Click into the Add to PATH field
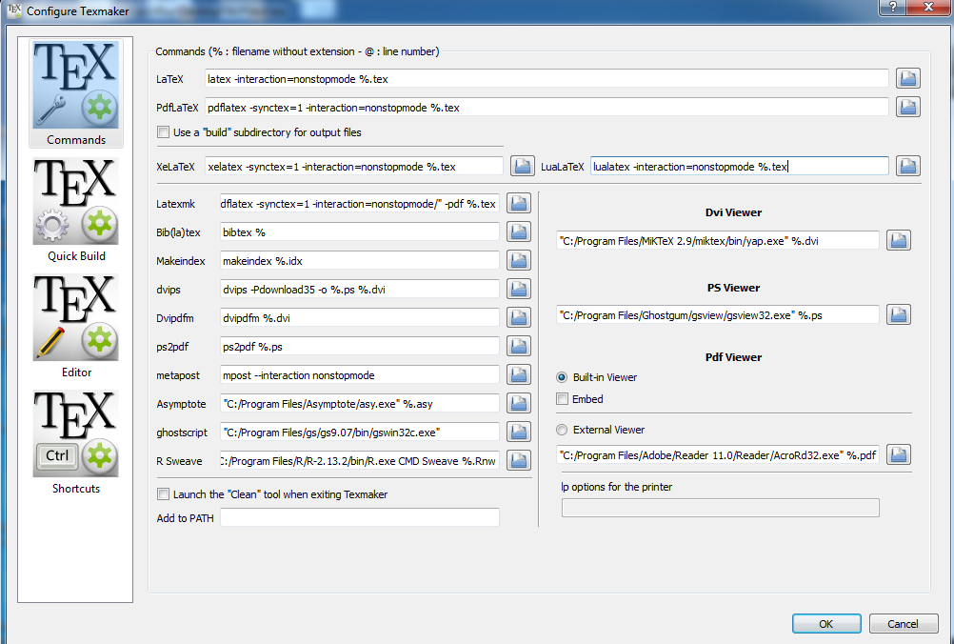 pyautogui.click(x=360, y=517)
